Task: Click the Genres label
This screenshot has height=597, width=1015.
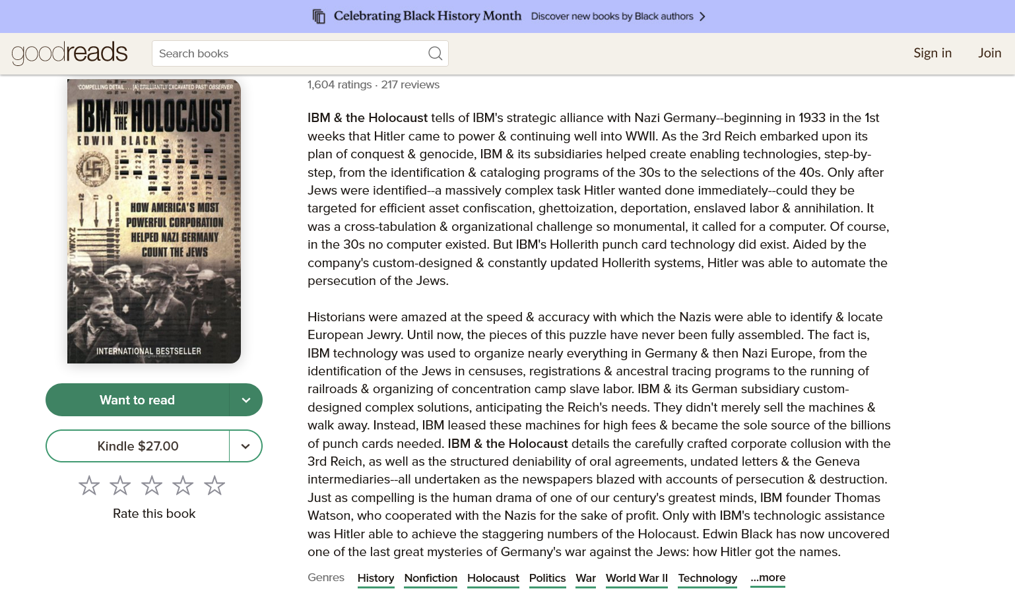Action: pos(326,577)
